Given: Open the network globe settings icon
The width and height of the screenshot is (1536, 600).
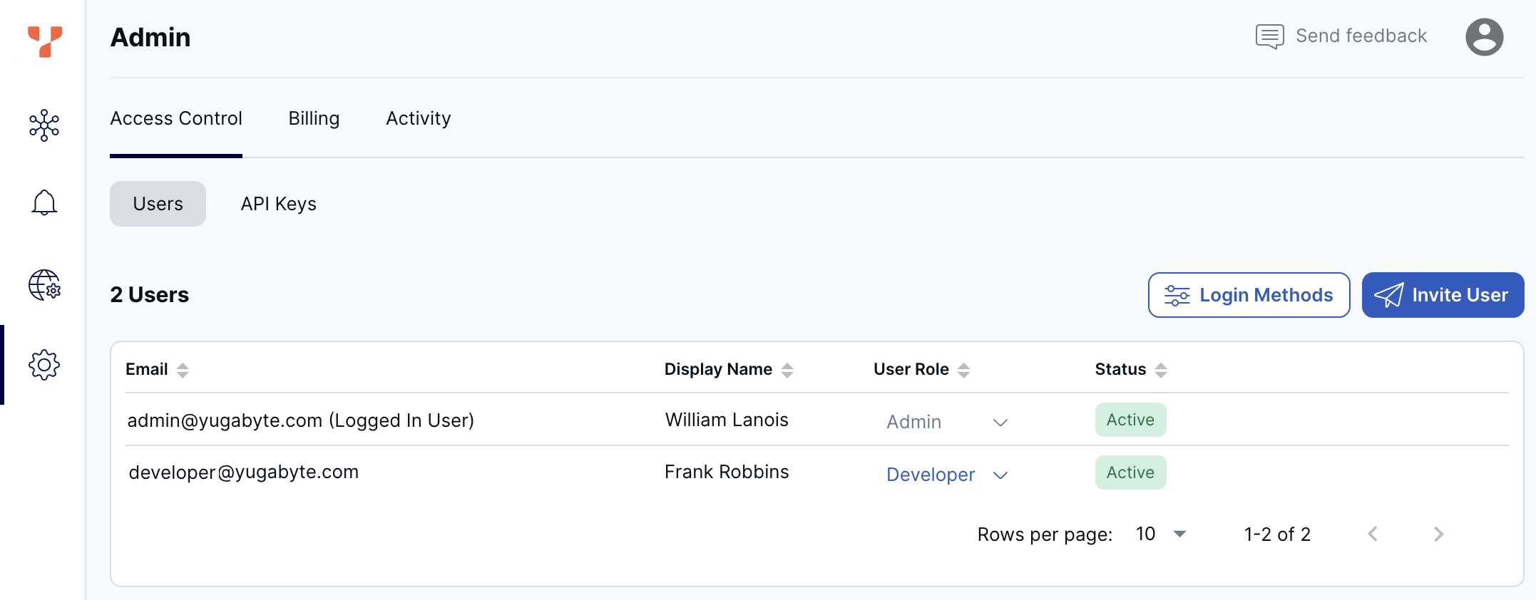Looking at the screenshot, I should point(44,285).
